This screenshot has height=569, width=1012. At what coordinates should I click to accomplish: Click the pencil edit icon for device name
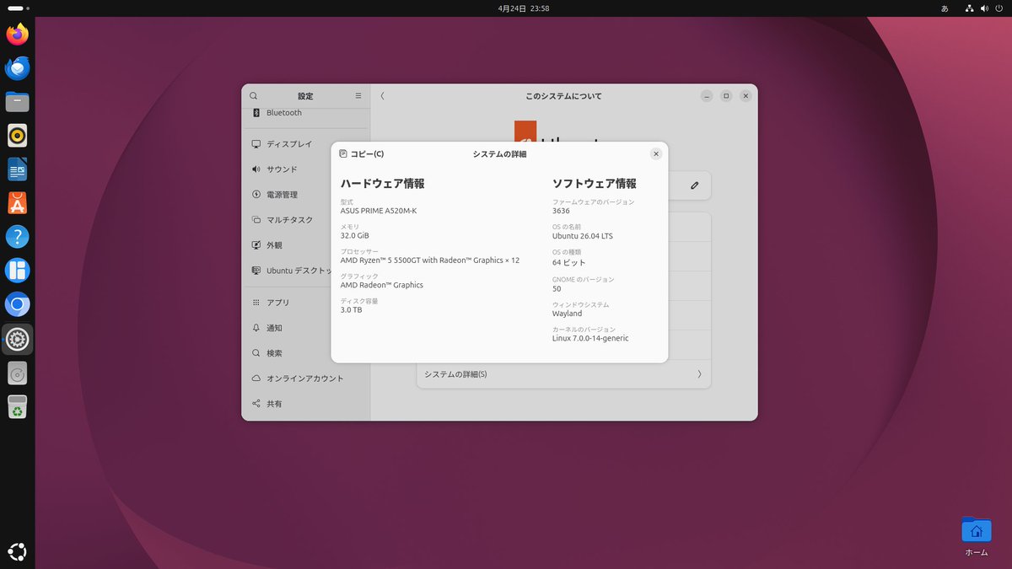[x=695, y=185]
